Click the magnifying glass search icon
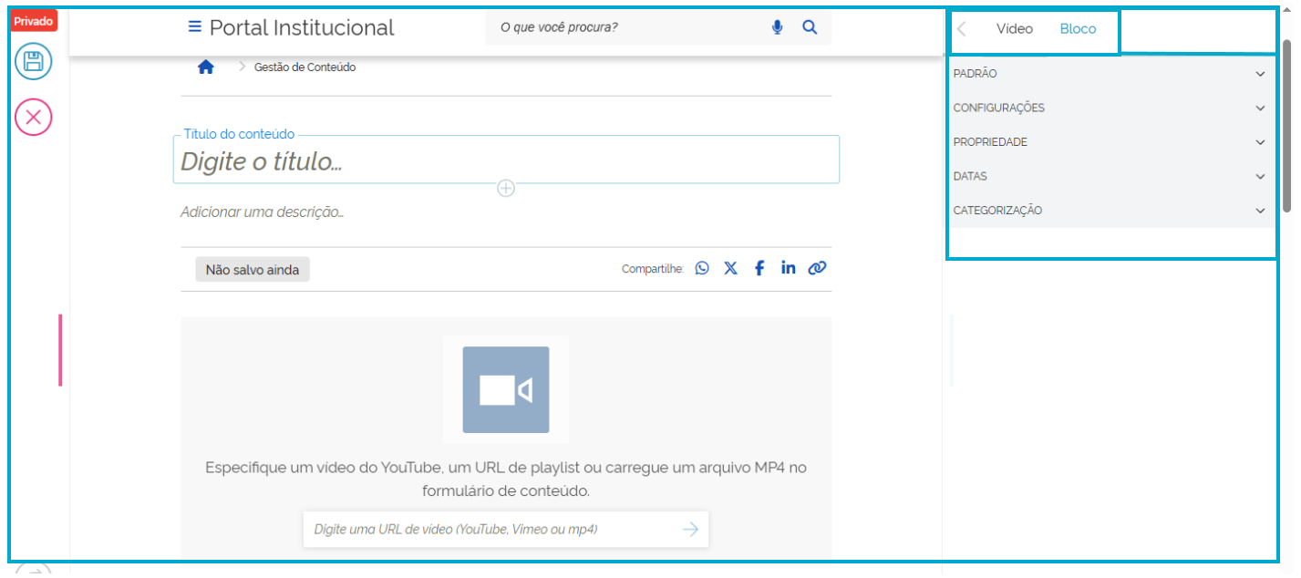This screenshot has height=578, width=1301. point(810,27)
